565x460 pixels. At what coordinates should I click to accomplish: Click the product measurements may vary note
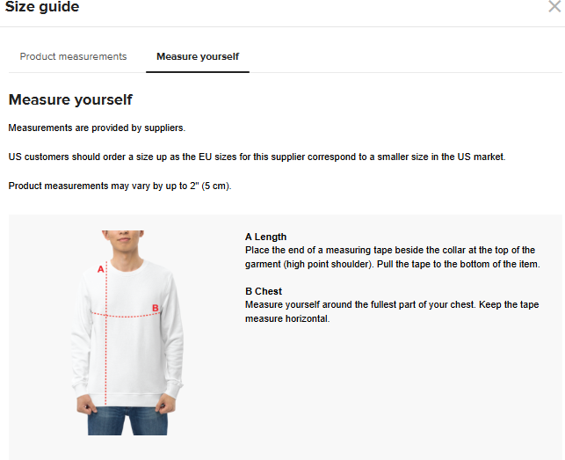pyautogui.click(x=120, y=186)
